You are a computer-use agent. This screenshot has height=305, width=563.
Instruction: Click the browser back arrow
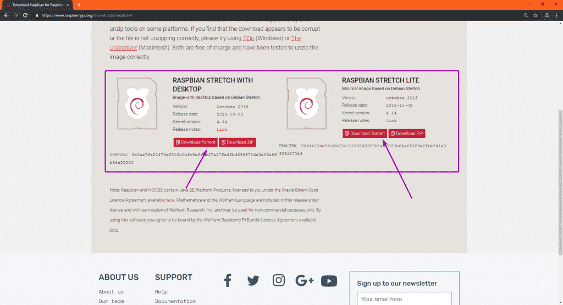6,15
